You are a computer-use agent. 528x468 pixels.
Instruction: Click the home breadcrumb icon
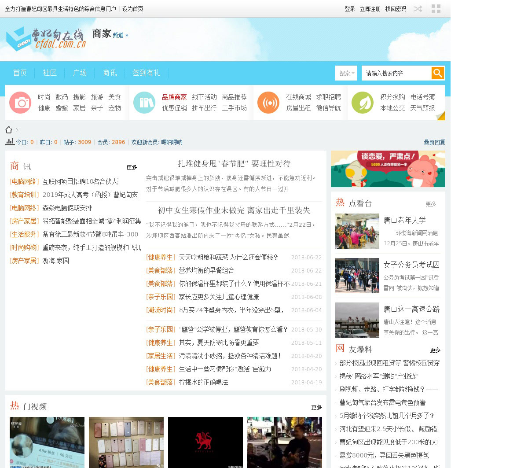9,130
